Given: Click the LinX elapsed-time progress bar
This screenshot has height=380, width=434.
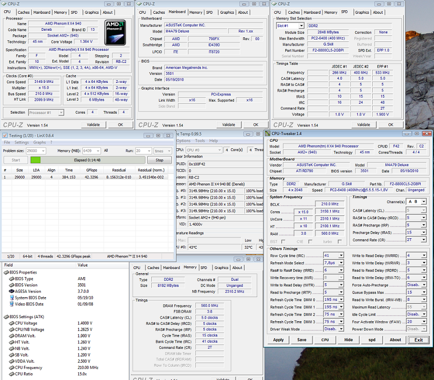Looking at the screenshot, I should (87, 160).
